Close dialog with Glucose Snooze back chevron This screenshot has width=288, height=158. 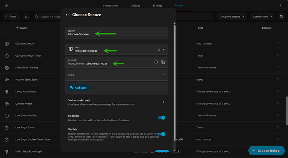click(x=67, y=15)
